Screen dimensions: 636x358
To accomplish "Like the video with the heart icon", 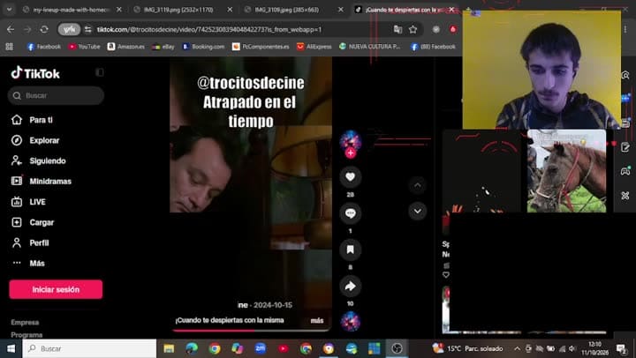I will 351,176.
